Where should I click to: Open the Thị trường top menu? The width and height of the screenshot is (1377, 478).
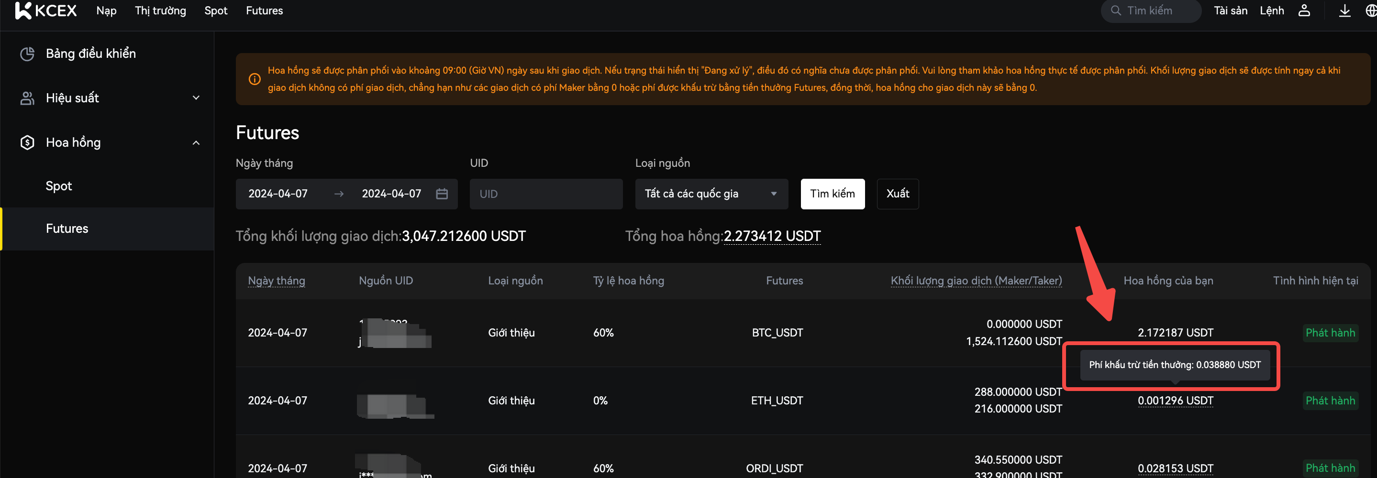point(160,11)
